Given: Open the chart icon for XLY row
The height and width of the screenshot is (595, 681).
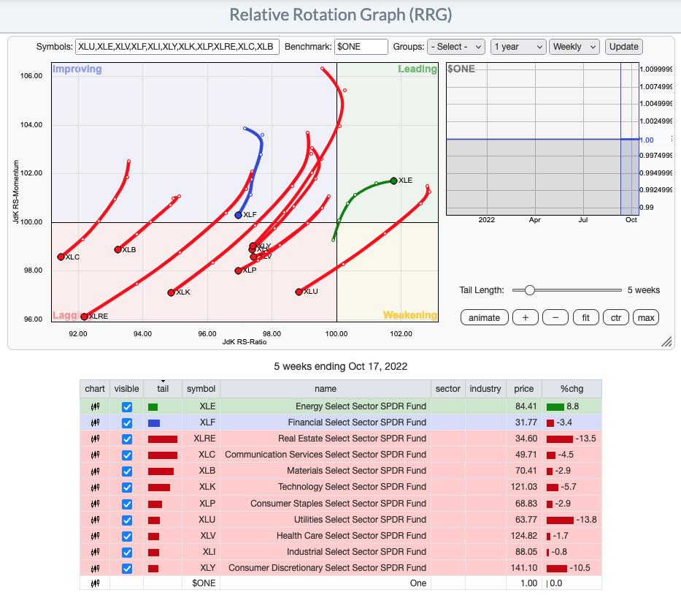Looking at the screenshot, I should pos(95,568).
